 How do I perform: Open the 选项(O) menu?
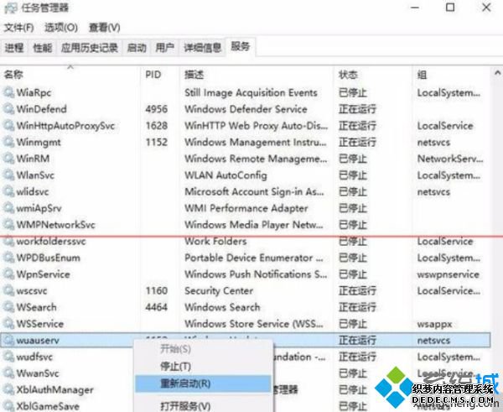(61, 28)
